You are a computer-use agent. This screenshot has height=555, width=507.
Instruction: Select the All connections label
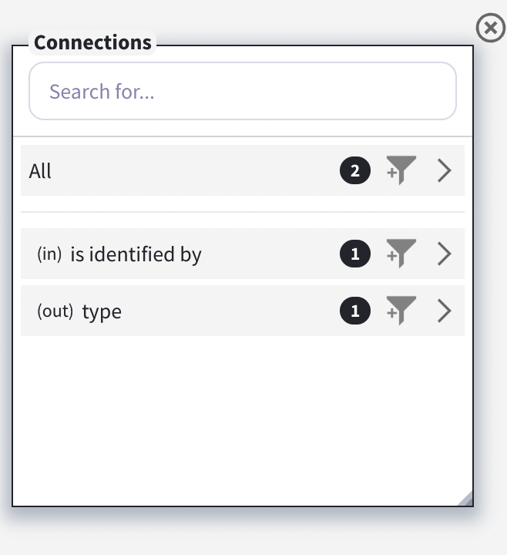click(40, 171)
